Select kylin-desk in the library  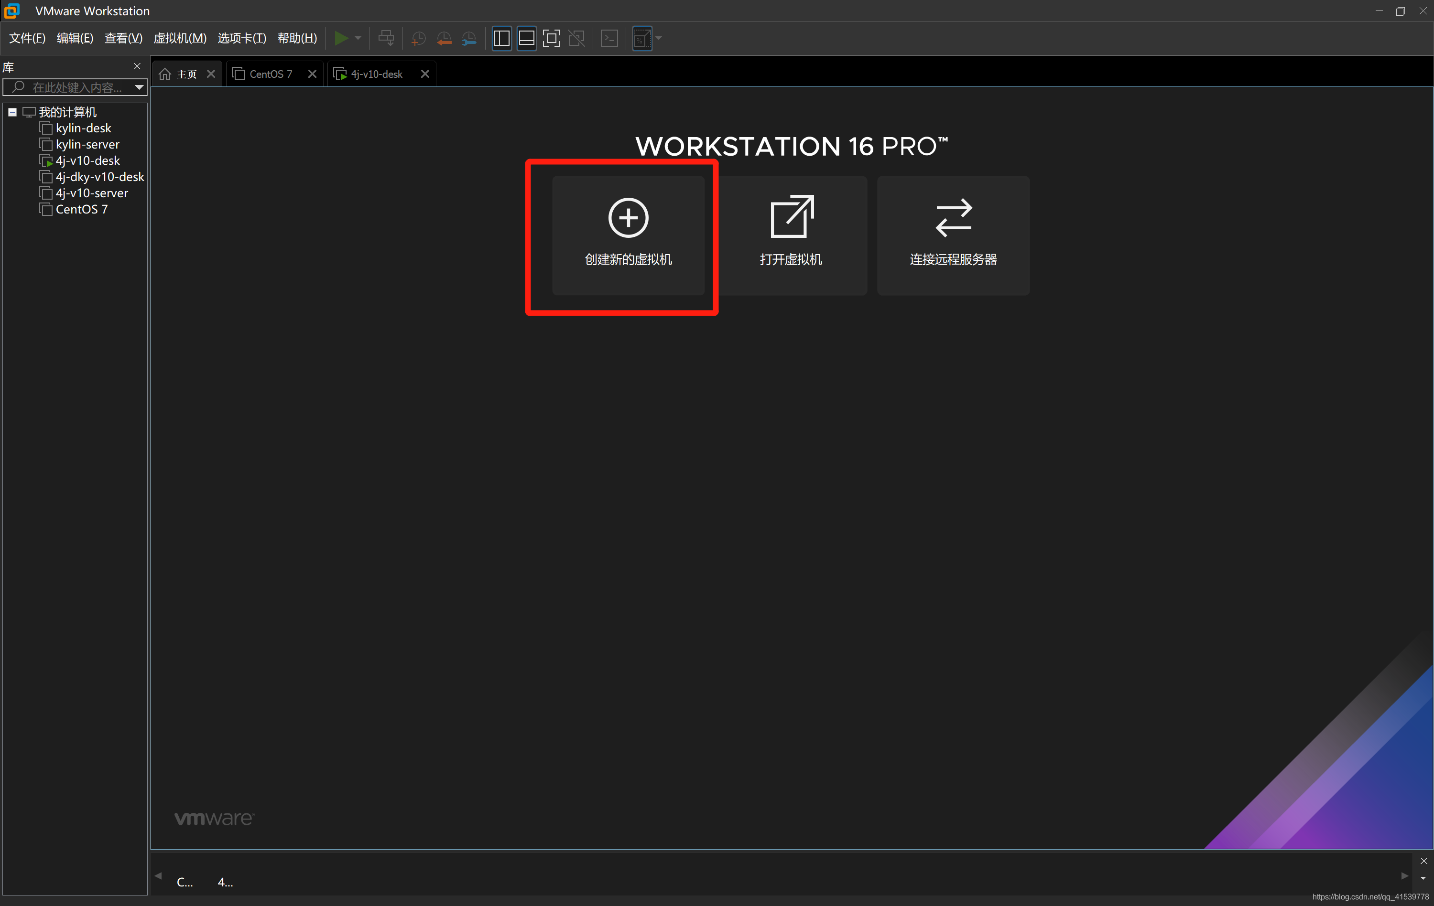[x=83, y=128]
